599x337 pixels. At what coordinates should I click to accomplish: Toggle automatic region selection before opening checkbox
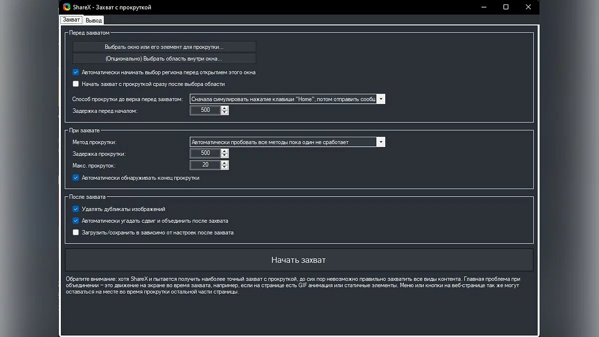(x=76, y=72)
